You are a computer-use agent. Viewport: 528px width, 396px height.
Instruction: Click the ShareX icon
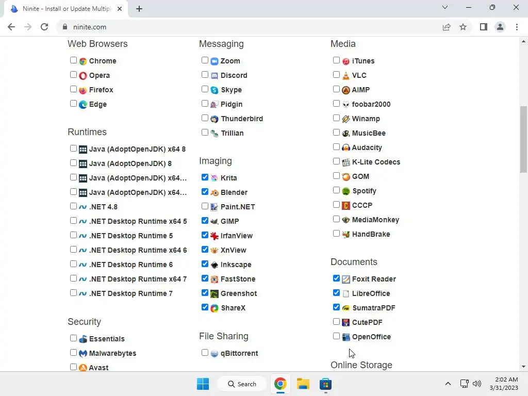coord(214,308)
